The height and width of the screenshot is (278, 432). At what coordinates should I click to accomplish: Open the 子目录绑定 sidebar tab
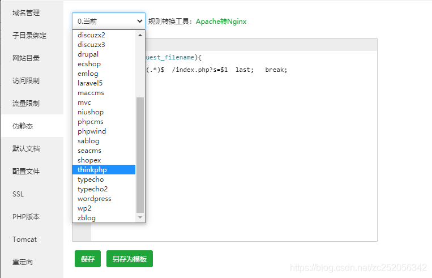pos(32,35)
